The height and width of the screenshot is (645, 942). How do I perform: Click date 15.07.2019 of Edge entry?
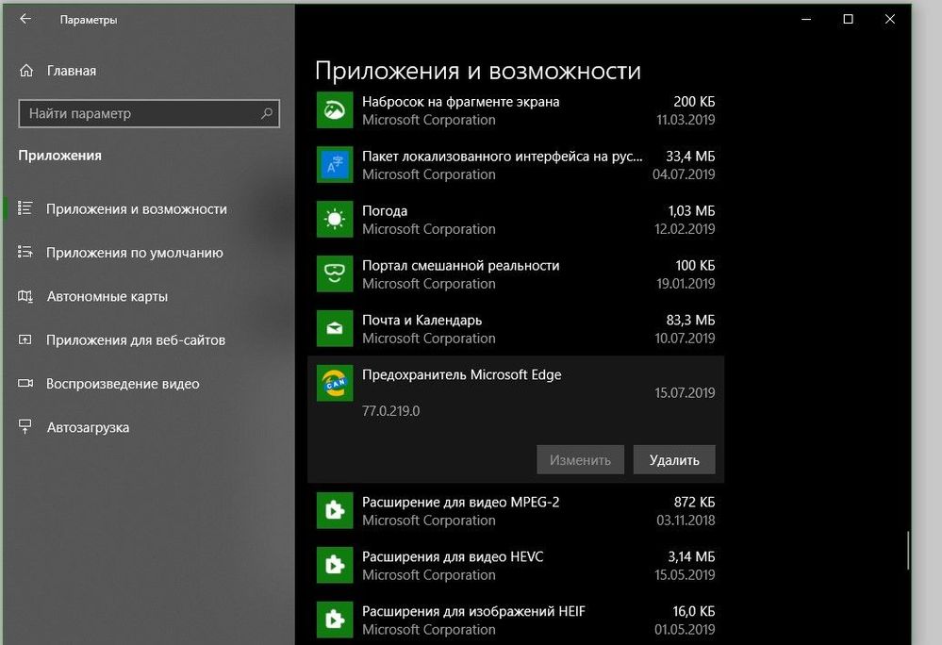pyautogui.click(x=685, y=393)
